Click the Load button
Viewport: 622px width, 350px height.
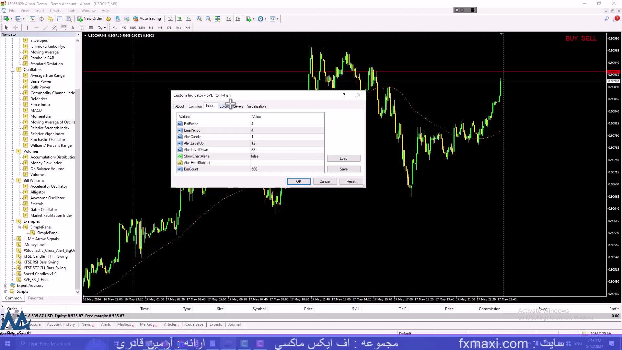[343, 158]
